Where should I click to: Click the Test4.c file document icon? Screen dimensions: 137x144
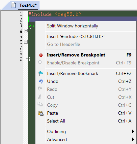click(14, 5)
